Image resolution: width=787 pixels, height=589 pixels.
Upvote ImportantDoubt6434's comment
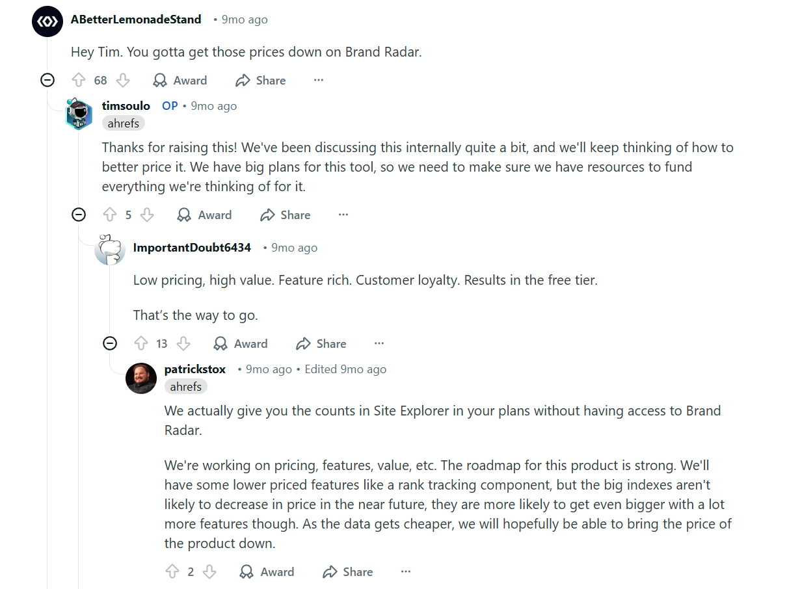pyautogui.click(x=141, y=343)
